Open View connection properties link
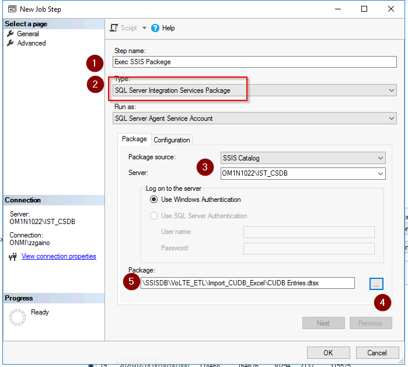408x367 pixels. coord(59,256)
